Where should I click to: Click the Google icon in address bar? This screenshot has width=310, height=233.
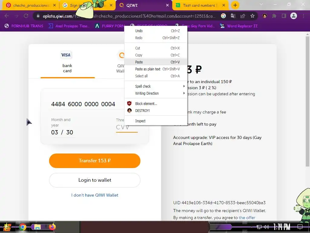pos(223,16)
